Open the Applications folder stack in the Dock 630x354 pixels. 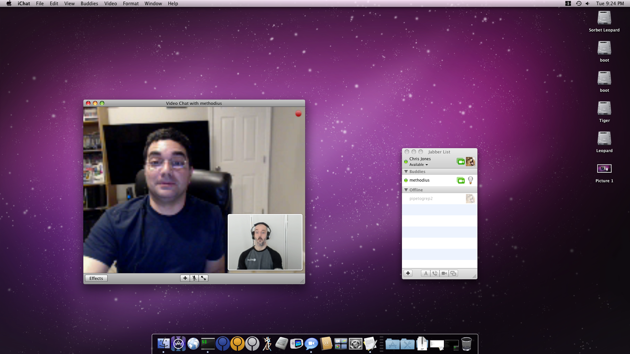tap(392, 344)
